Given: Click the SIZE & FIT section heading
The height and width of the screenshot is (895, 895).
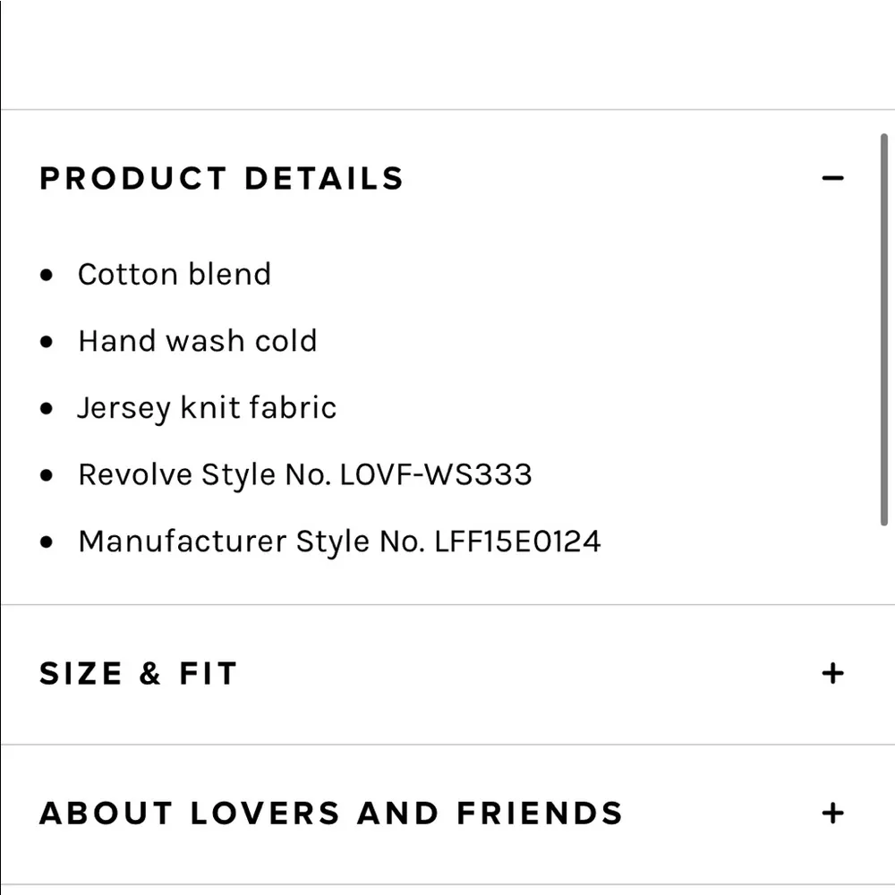Looking at the screenshot, I should pos(139,673).
